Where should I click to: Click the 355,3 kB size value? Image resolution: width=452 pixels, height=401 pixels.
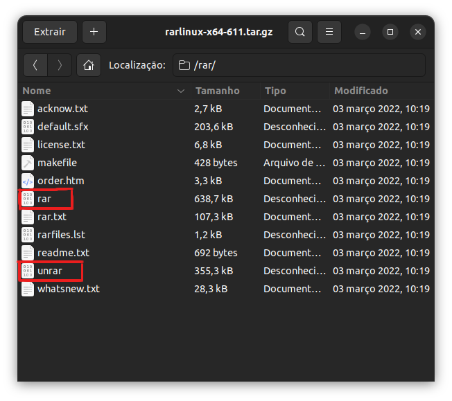click(x=214, y=271)
